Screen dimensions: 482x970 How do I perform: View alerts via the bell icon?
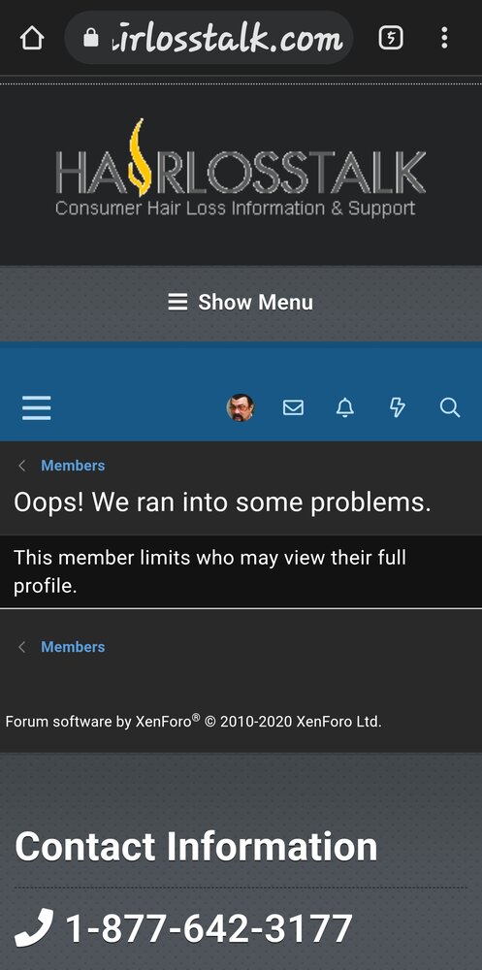tap(344, 407)
